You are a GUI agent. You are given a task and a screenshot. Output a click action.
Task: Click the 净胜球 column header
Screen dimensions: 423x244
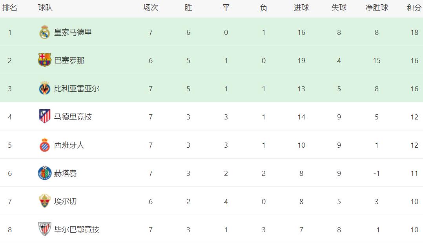pos(377,8)
